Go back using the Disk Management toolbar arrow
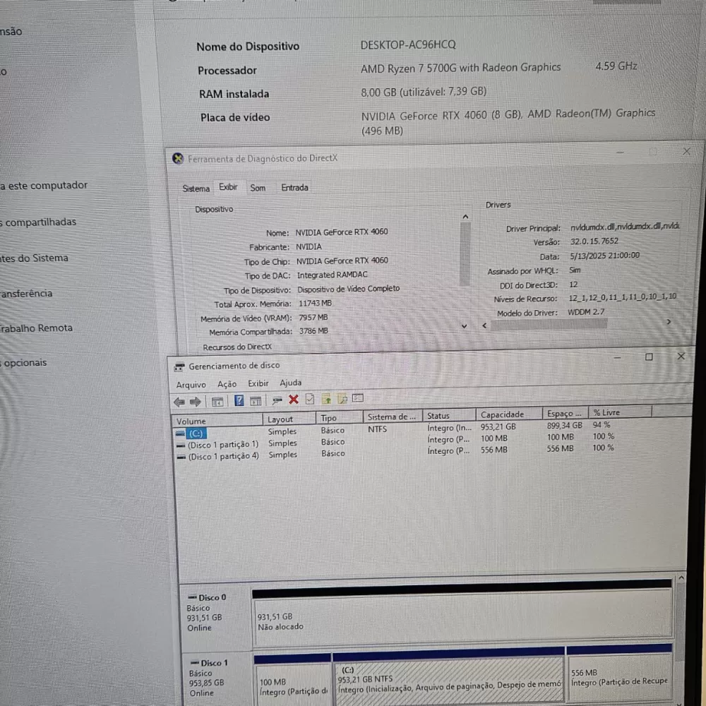 [x=179, y=402]
